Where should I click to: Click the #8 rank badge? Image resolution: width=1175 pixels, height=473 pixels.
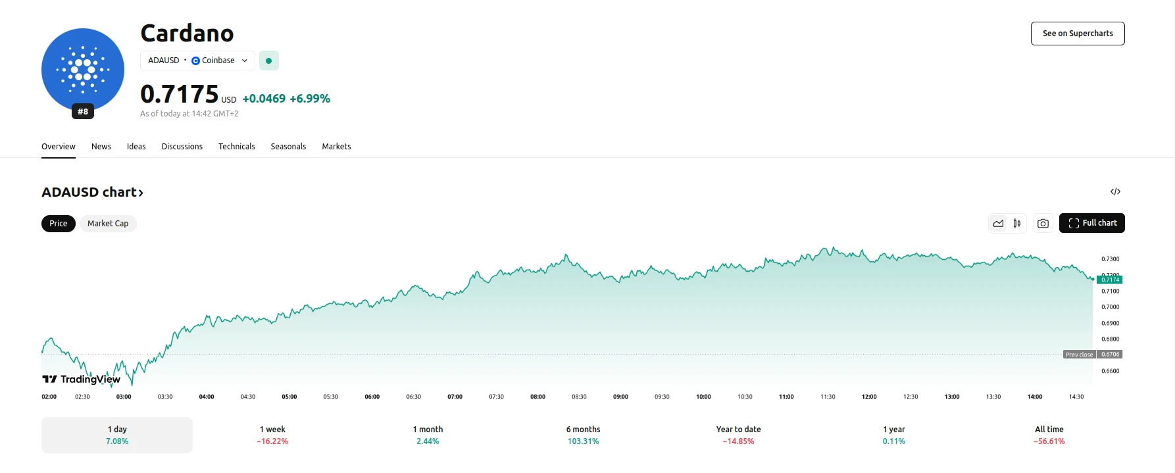pos(83,112)
